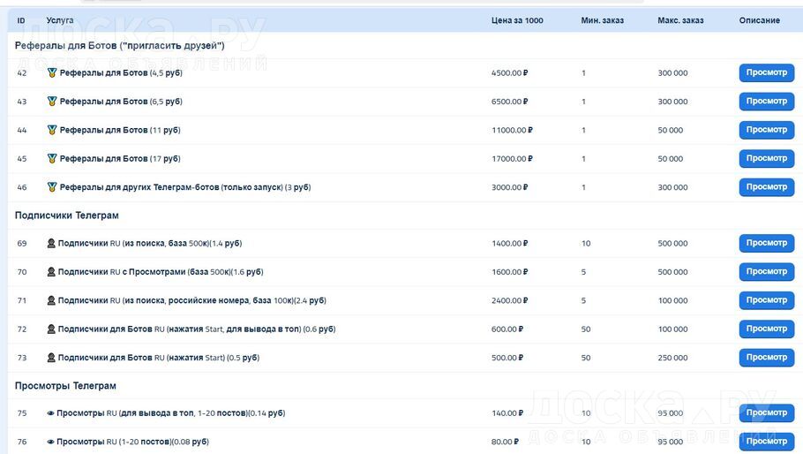Click max order 250 000 in row 73
The width and height of the screenshot is (803, 454).
click(x=673, y=359)
